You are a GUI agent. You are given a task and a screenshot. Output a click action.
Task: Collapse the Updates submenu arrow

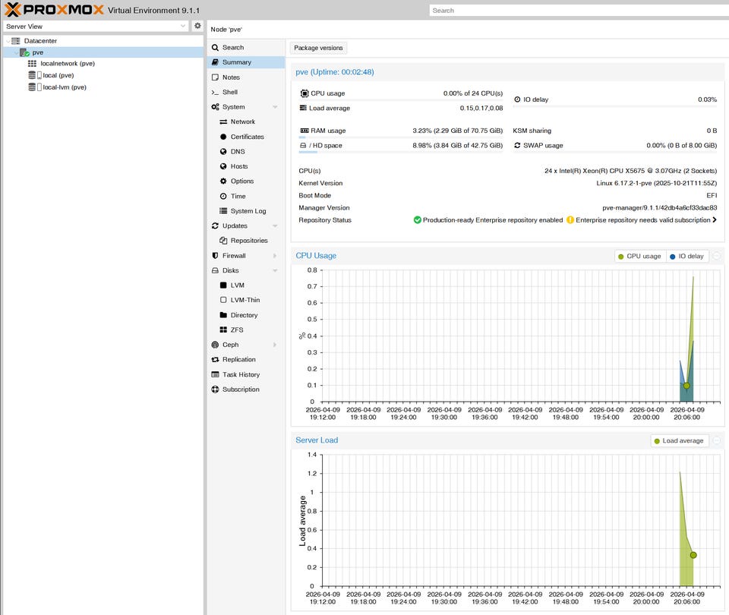275,226
